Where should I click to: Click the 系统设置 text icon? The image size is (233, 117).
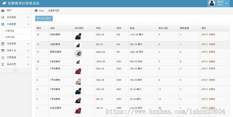(3, 64)
